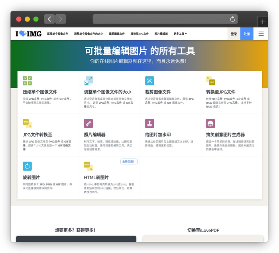Viewport: 279px width, 253px height.
Task: Click the photo editor description starting 利用文字、效果
Action: [108, 145]
